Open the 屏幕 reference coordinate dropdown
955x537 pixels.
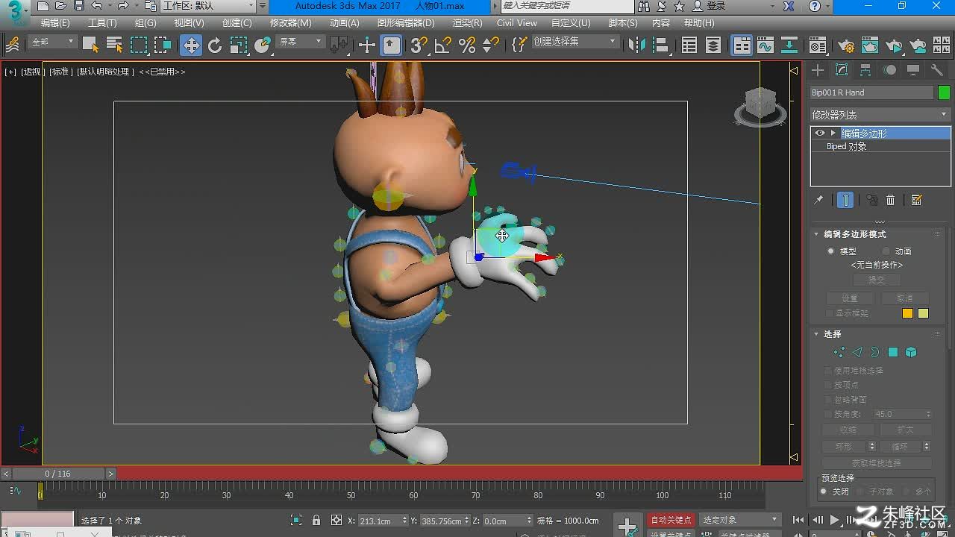(301, 42)
